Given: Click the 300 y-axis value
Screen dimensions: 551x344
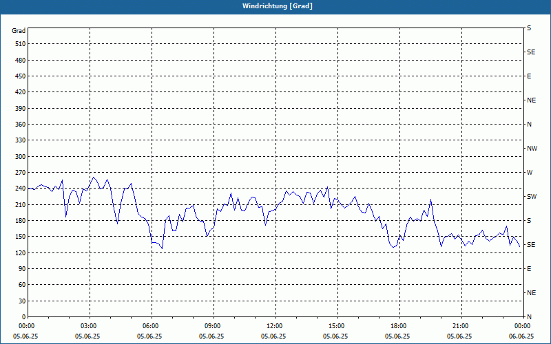Looking at the screenshot, I should (x=21, y=157).
